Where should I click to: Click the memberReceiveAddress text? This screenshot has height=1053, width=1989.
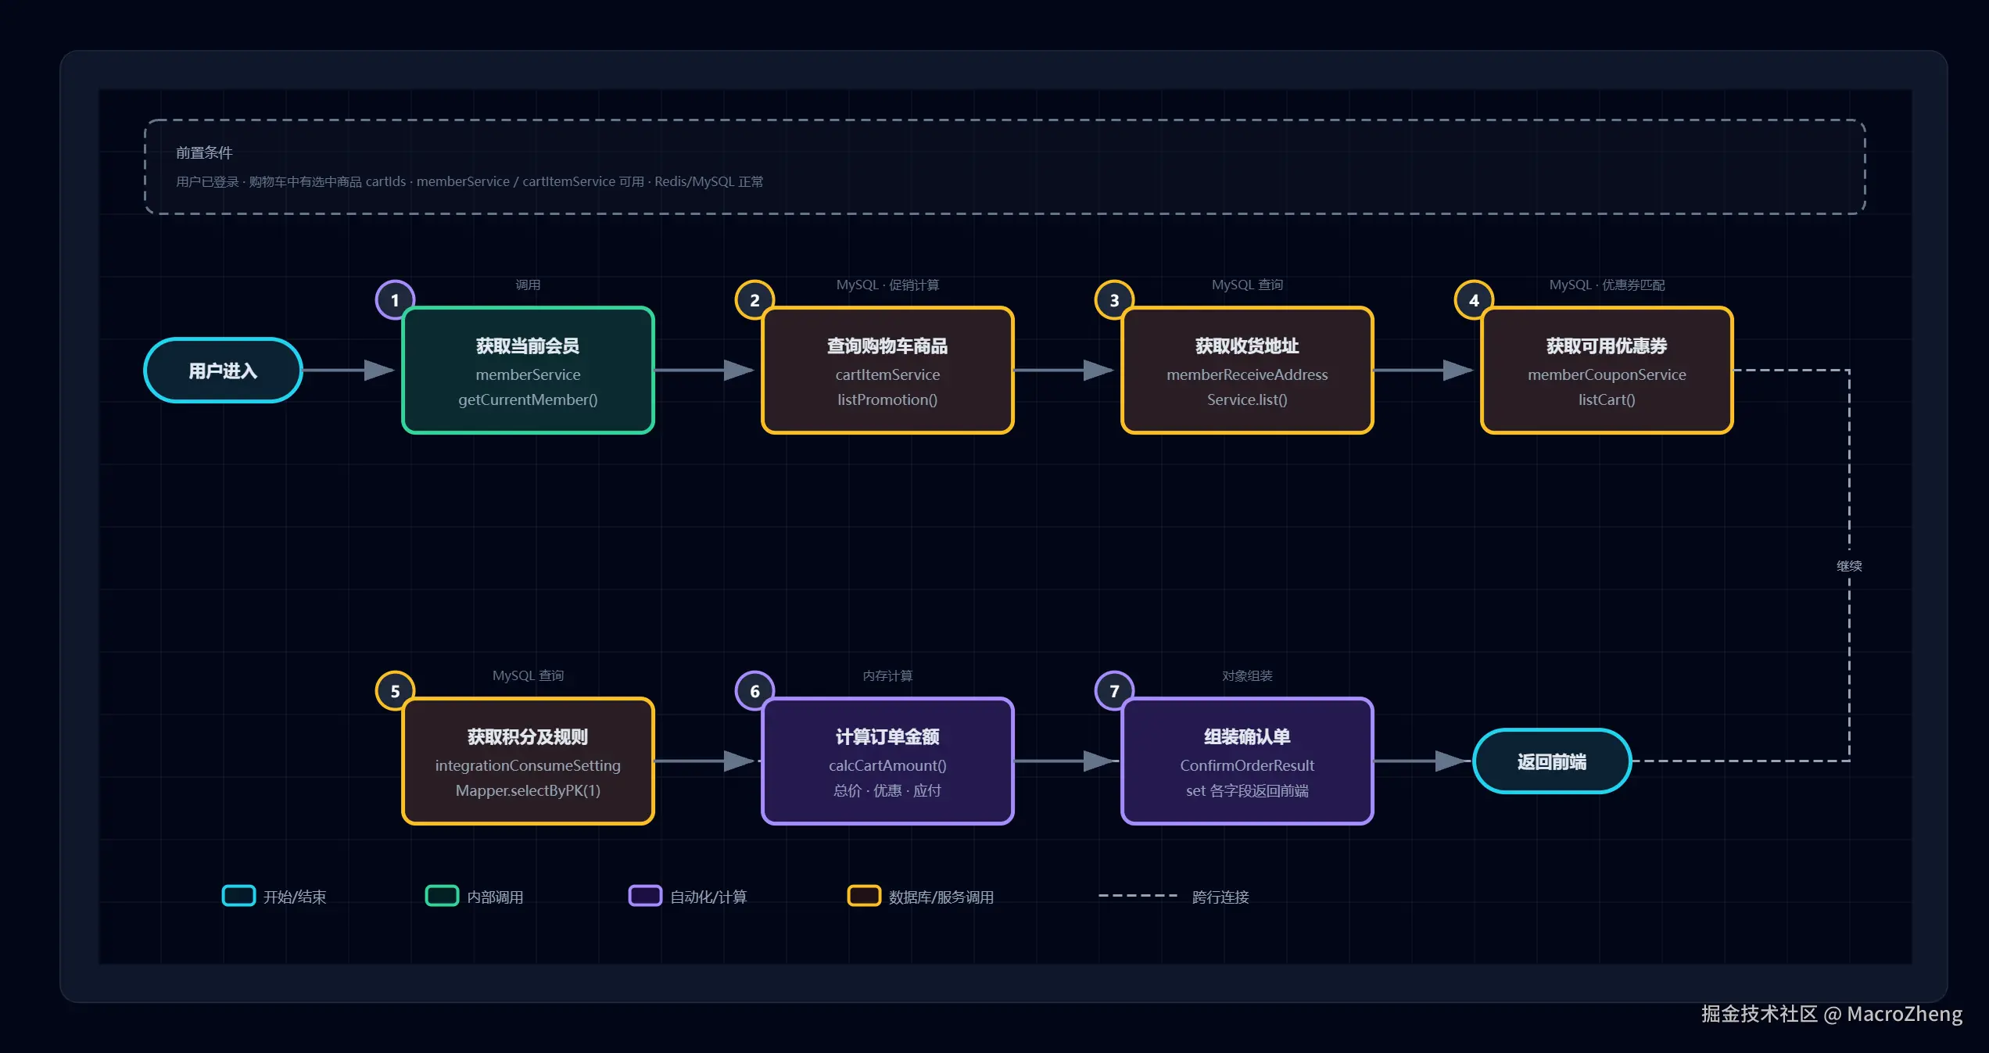1247,374
